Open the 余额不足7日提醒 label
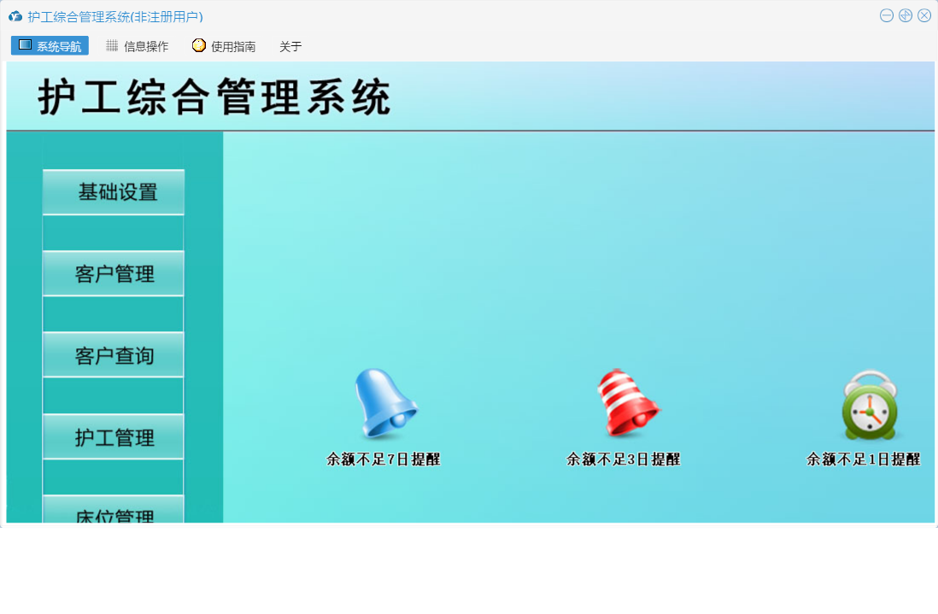 [384, 459]
